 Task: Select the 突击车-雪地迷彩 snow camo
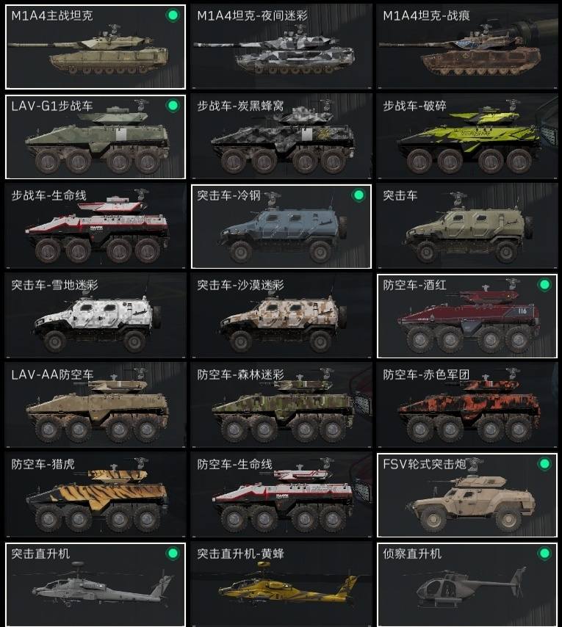click(96, 316)
